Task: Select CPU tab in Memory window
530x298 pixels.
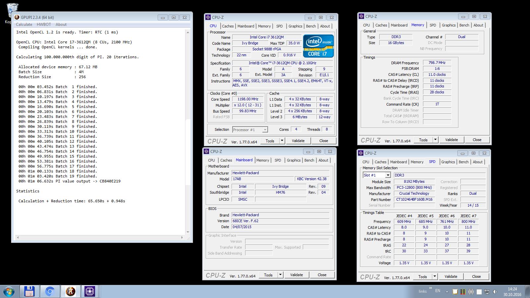Action: coord(366,25)
